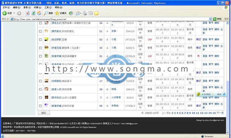Refresh the page using the toolbar icon
The height and width of the screenshot is (138, 231).
click(x=33, y=13)
